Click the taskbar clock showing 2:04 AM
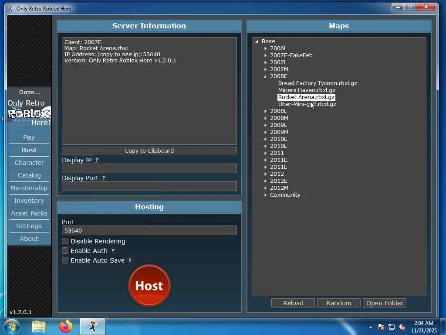Viewport: 446px width, 335px height. pos(424,327)
